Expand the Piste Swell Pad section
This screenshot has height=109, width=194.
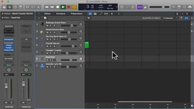tap(3, 18)
